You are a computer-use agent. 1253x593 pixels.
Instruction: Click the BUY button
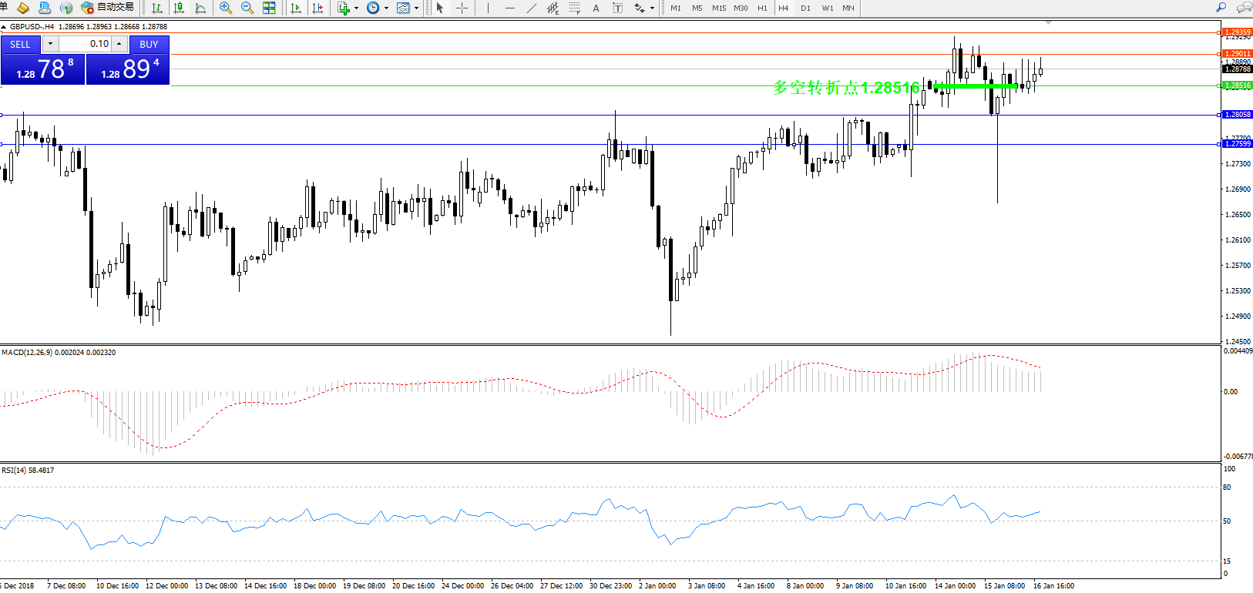pos(149,44)
